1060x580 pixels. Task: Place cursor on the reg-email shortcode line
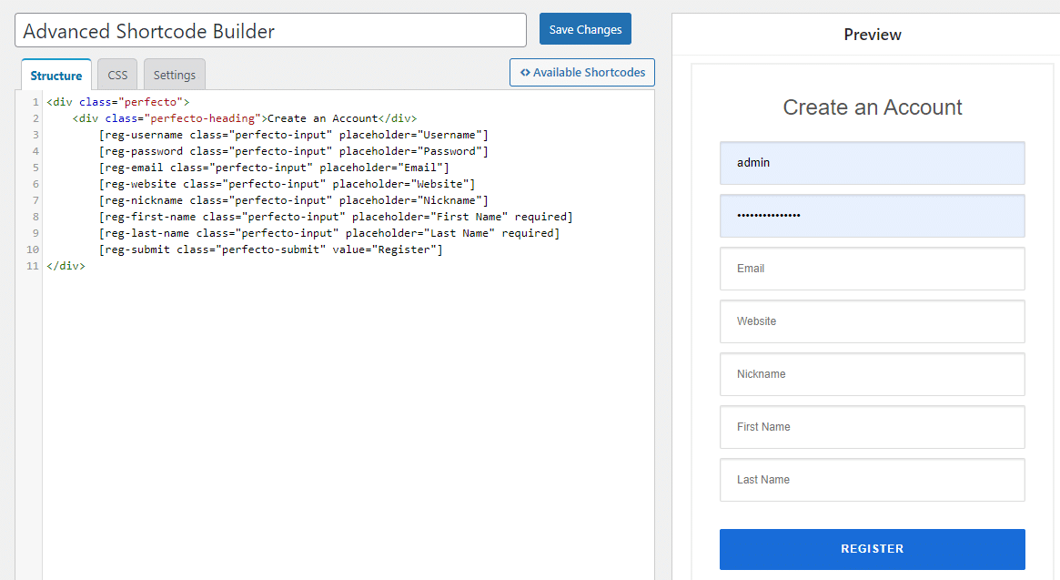point(274,168)
